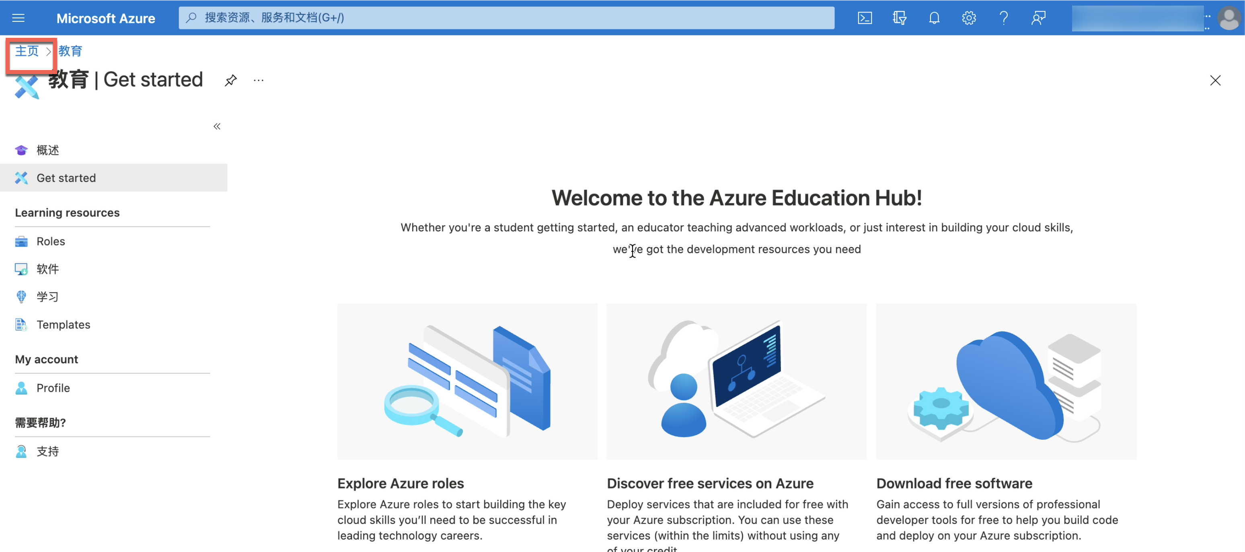Click the 教育 breadcrumb link
Image resolution: width=1245 pixels, height=552 pixels.
[x=70, y=51]
